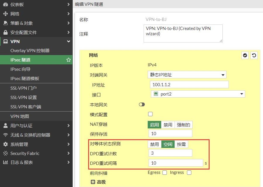Click the 安全配置文件 lock icon

click(5, 32)
